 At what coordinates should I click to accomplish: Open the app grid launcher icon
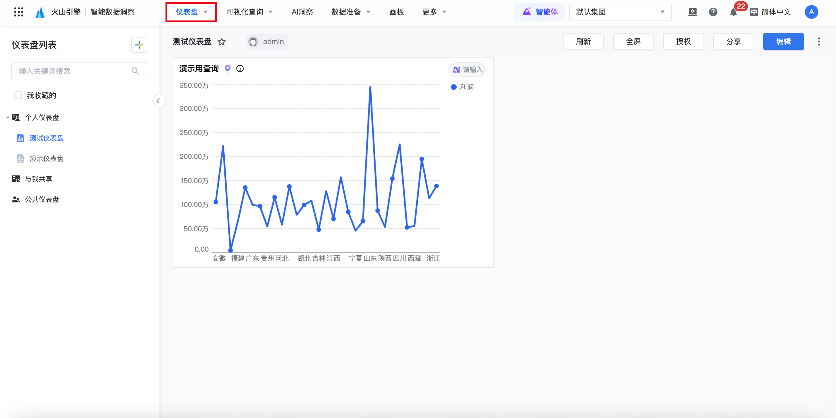(18, 12)
